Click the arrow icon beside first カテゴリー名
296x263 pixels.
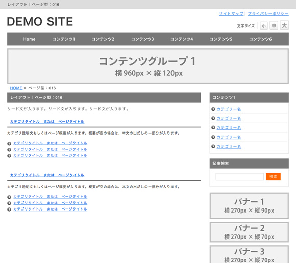coord(213,109)
